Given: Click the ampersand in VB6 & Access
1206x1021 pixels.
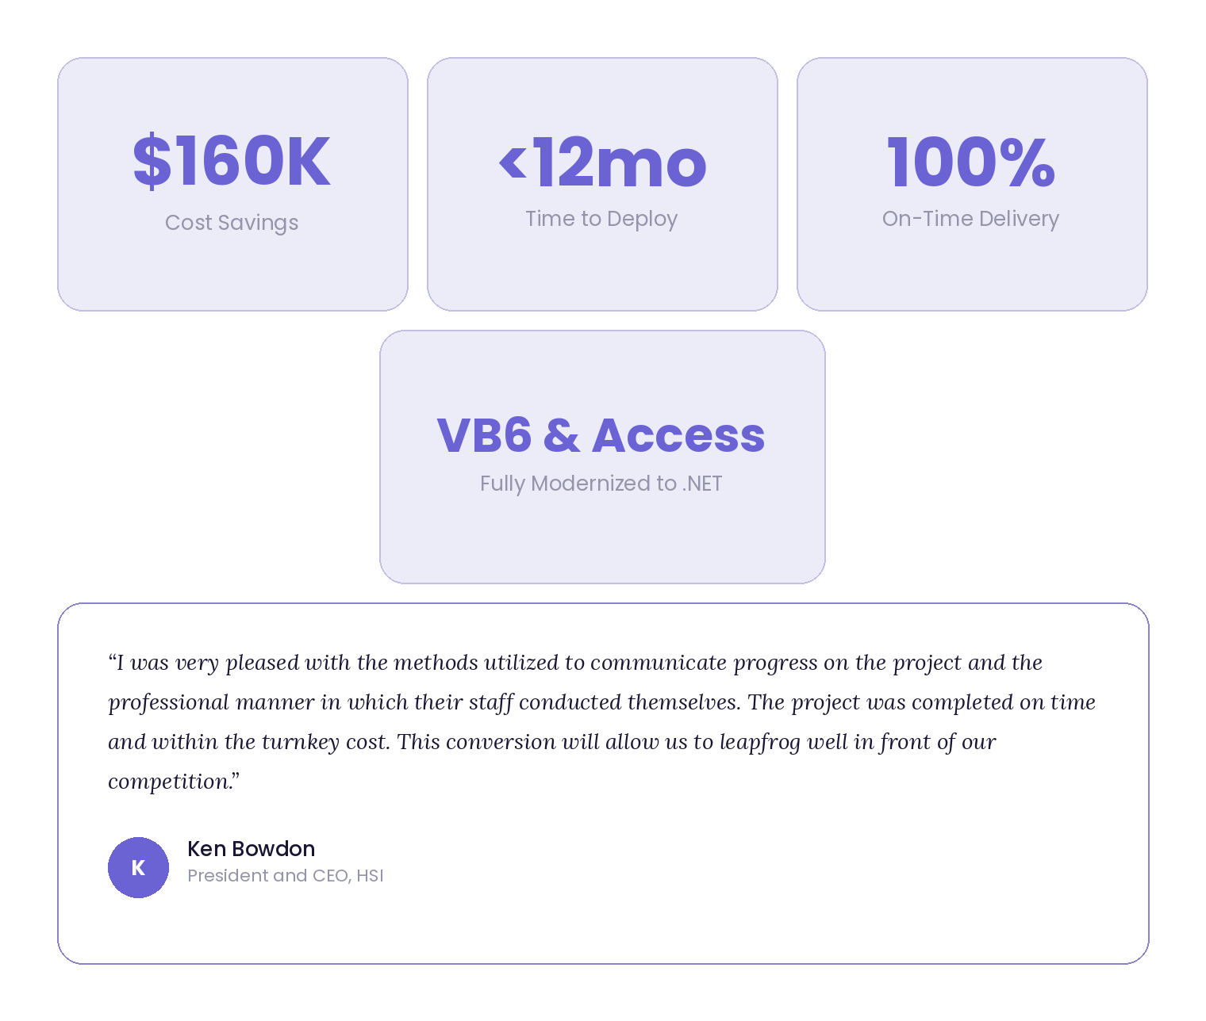Looking at the screenshot, I should (x=562, y=435).
